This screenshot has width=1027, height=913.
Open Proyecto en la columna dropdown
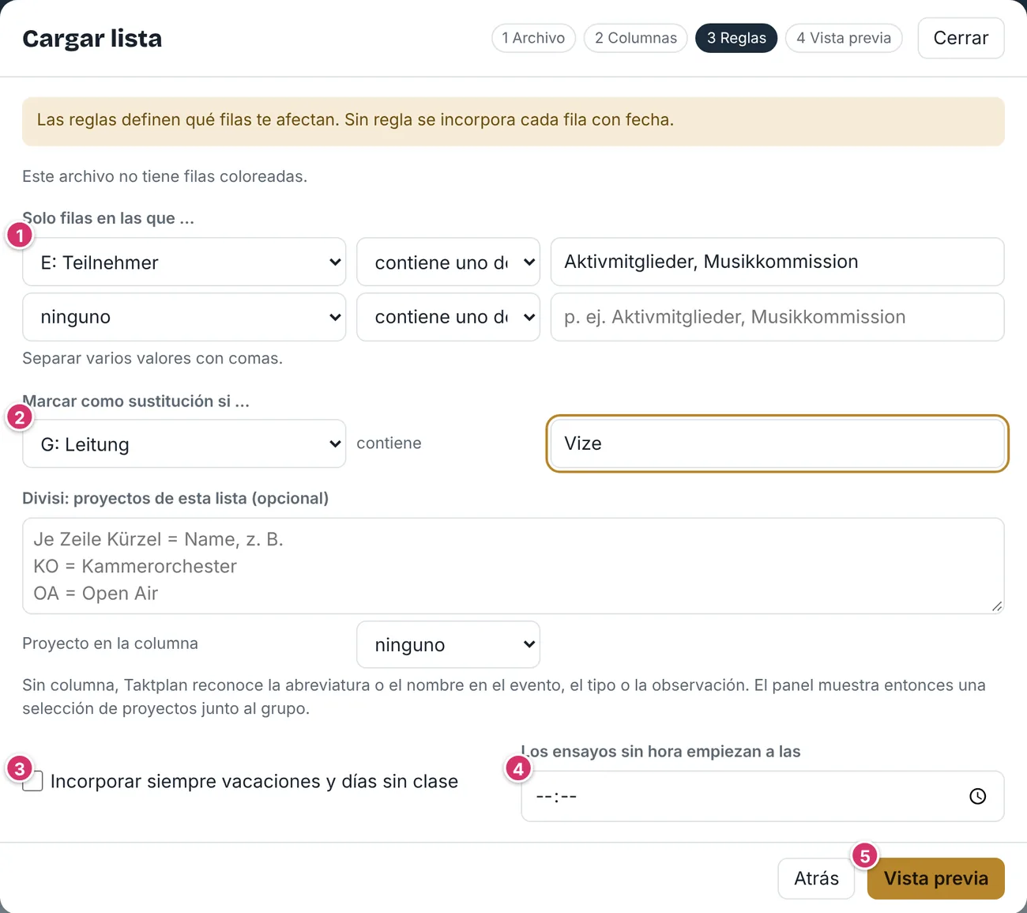click(448, 644)
